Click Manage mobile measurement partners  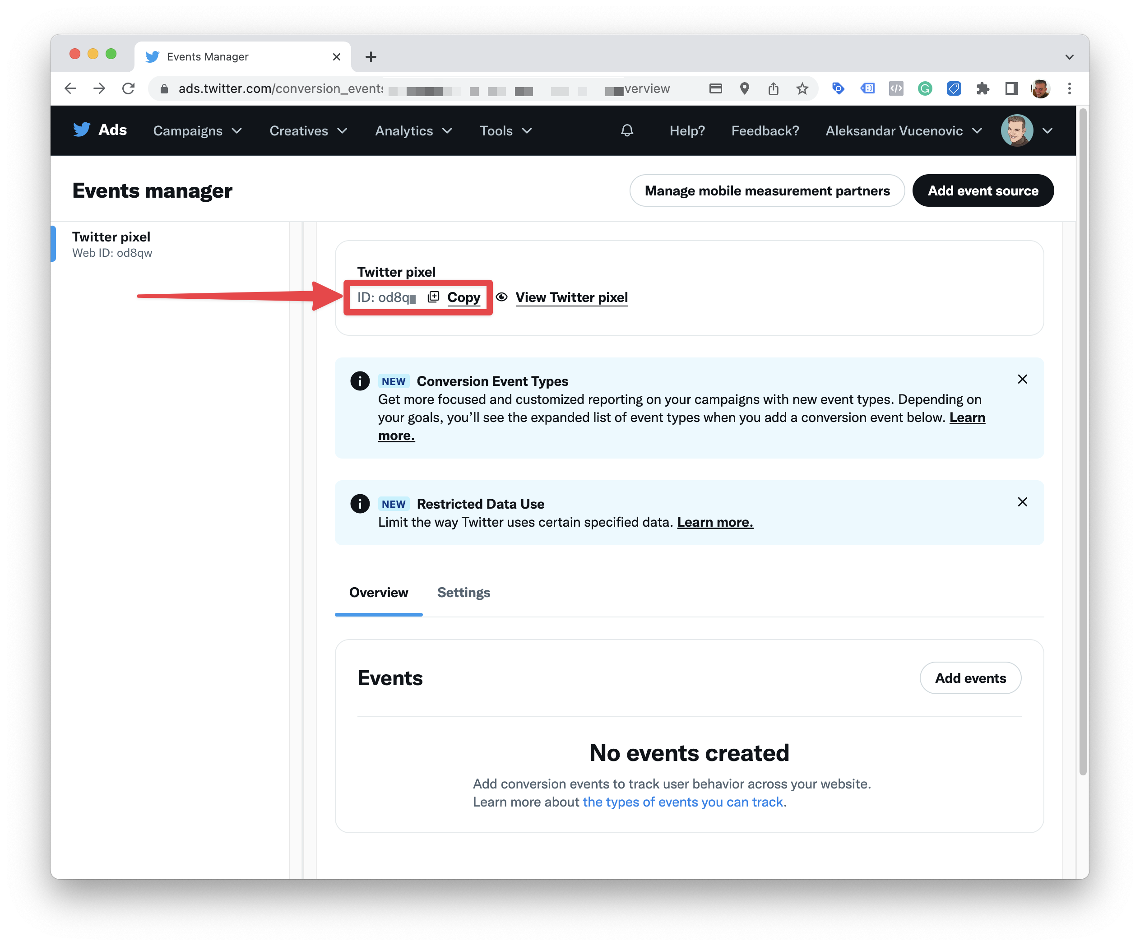click(767, 190)
